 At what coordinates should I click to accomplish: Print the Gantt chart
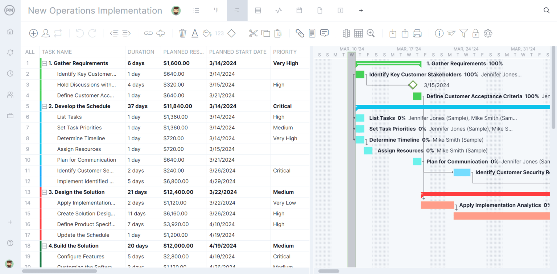coord(417,33)
